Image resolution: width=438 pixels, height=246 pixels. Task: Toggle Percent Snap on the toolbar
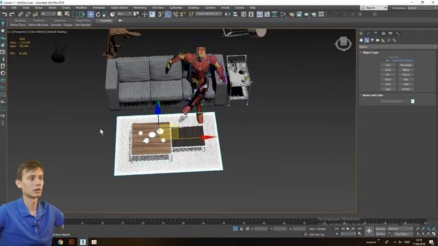pyautogui.click(x=175, y=14)
